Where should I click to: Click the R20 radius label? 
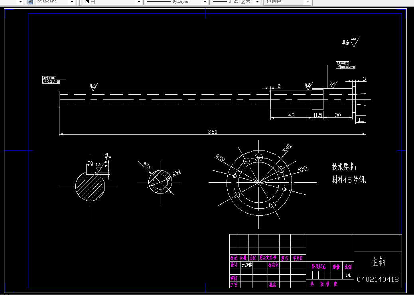click(x=220, y=158)
